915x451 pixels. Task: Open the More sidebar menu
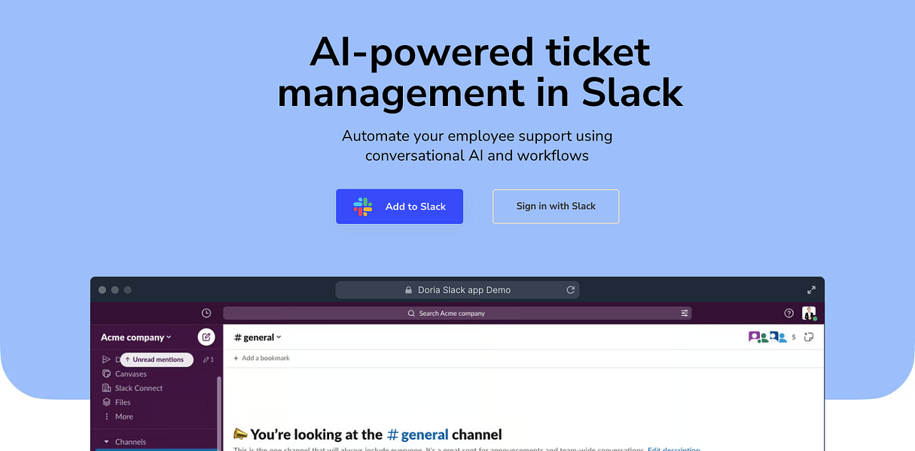coord(124,417)
